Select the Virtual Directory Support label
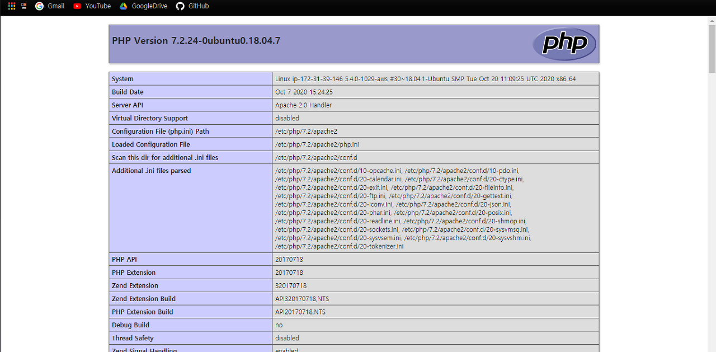Image resolution: width=716 pixels, height=352 pixels. pos(150,118)
